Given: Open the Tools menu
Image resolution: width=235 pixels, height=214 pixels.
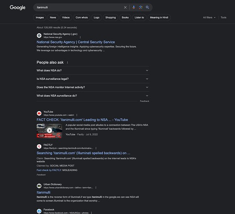Looking at the screenshot, I should pos(223,18).
